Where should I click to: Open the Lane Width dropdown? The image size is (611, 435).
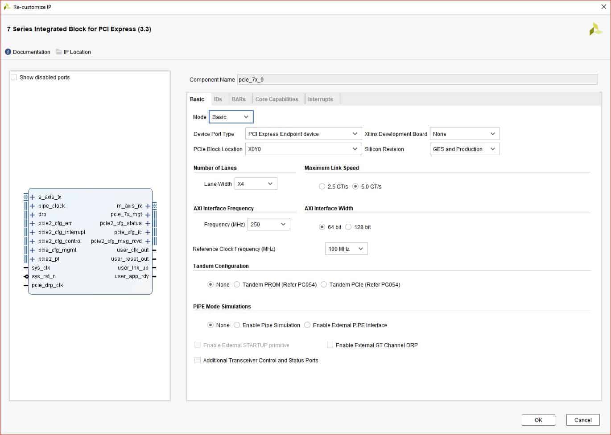click(256, 184)
